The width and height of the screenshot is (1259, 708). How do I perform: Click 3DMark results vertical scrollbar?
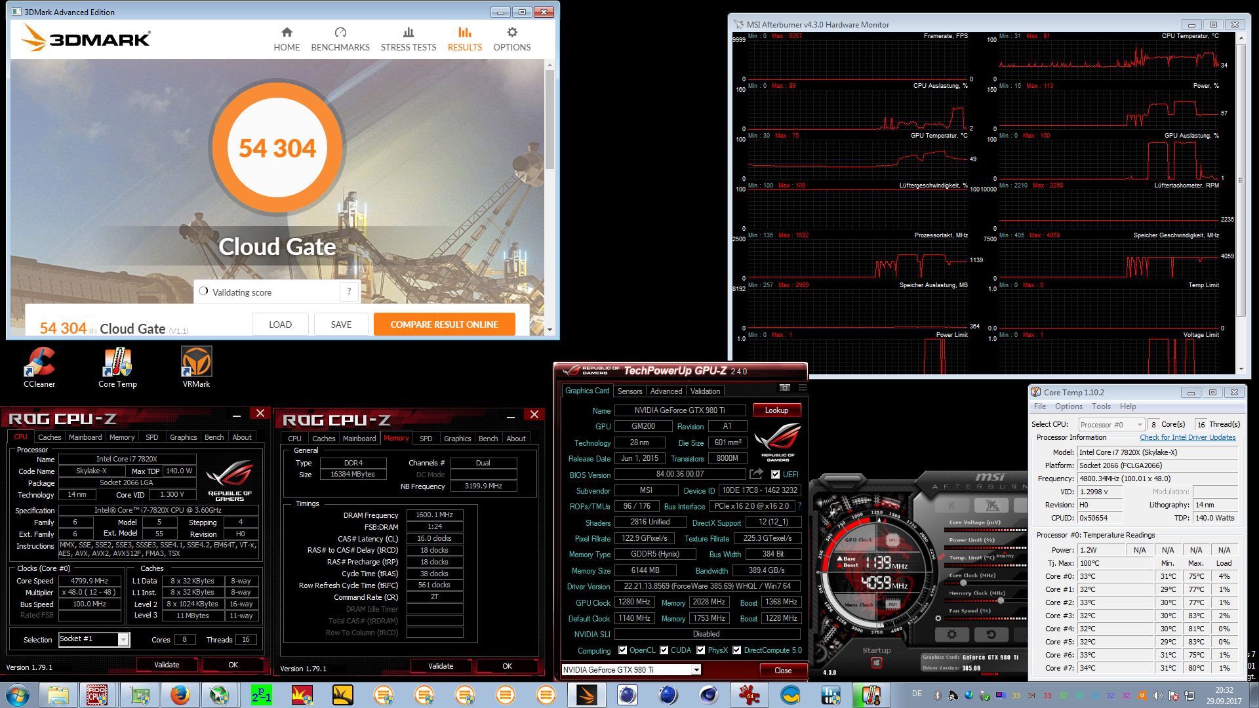point(550,118)
